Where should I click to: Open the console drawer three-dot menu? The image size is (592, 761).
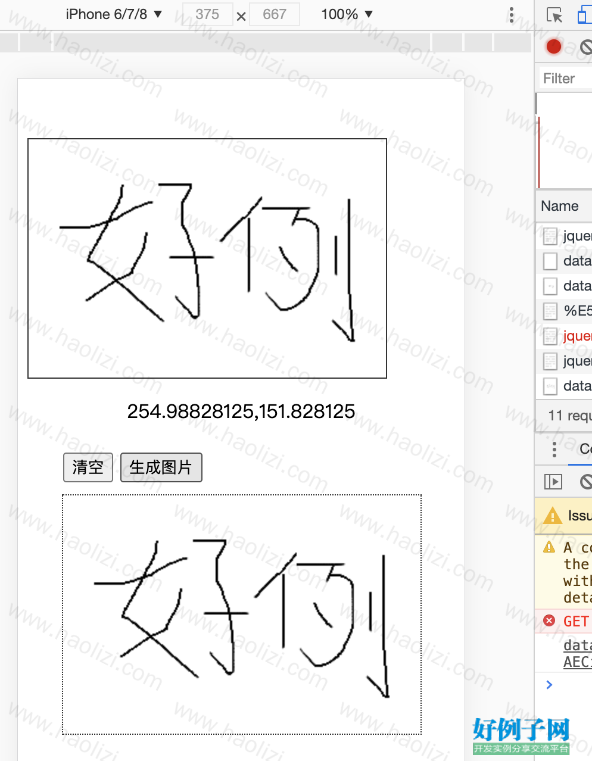pos(554,449)
